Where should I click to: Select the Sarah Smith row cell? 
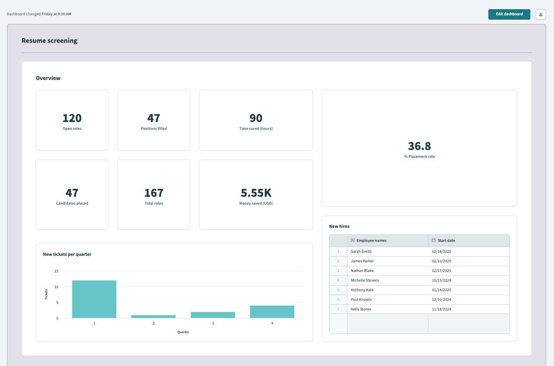(387, 251)
